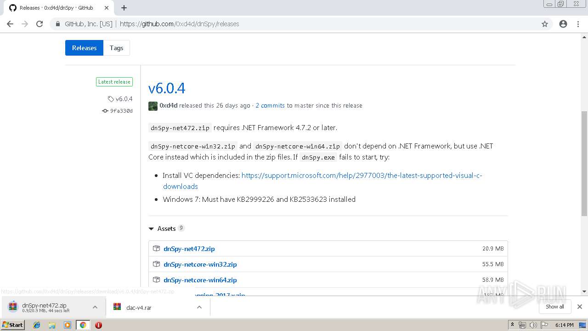Click the 0xd4d user avatar image
The image size is (588, 331).
153,106
